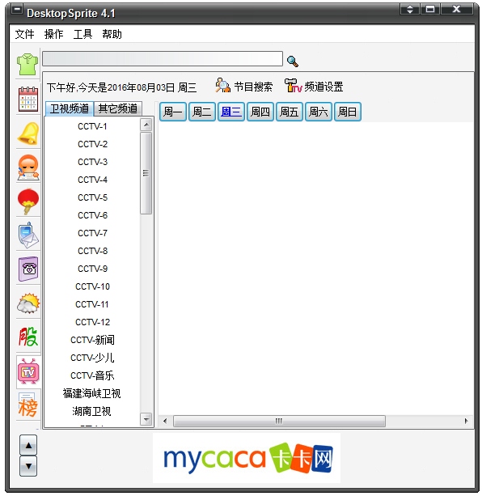Select the 周六 day button
Image resolution: width=482 pixels, height=496 pixels.
(319, 112)
